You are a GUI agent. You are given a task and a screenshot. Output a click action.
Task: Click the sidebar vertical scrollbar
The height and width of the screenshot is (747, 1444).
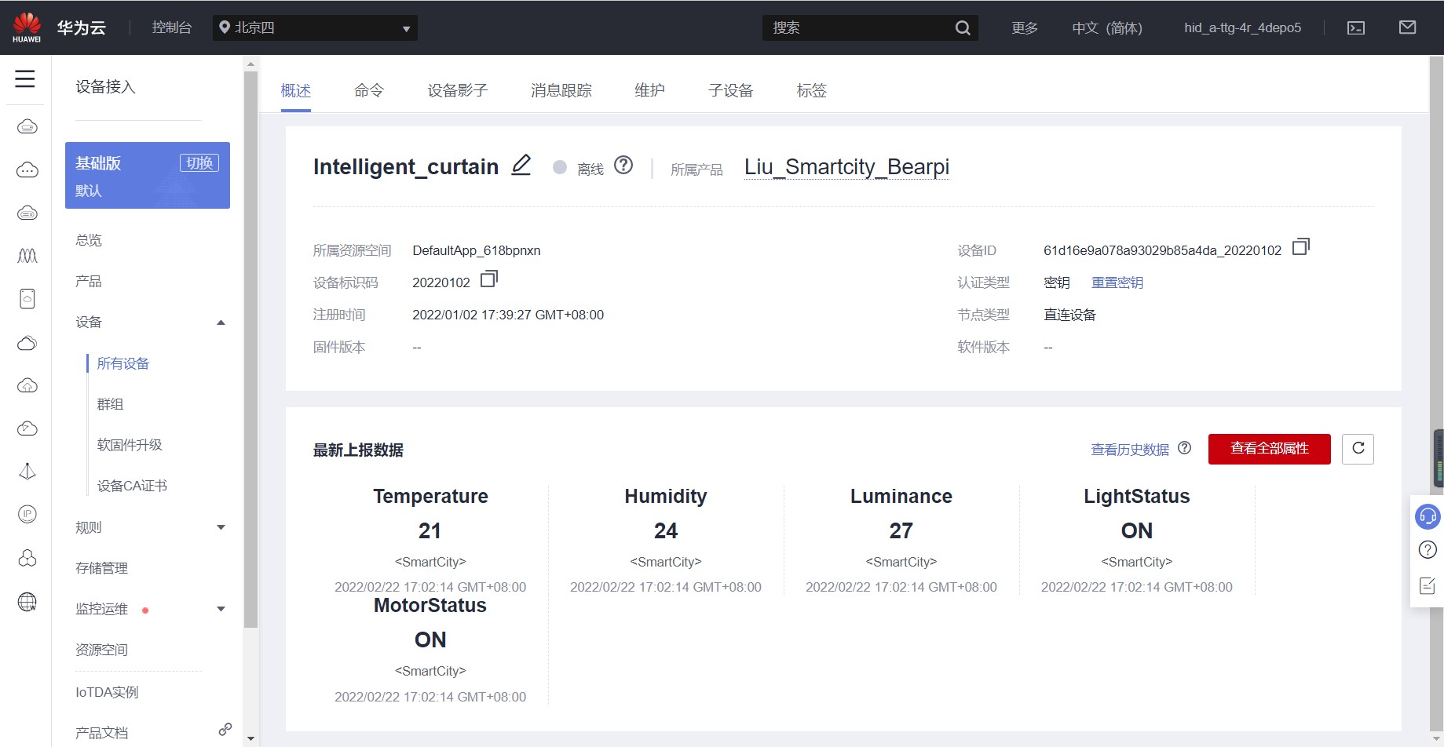(x=250, y=350)
